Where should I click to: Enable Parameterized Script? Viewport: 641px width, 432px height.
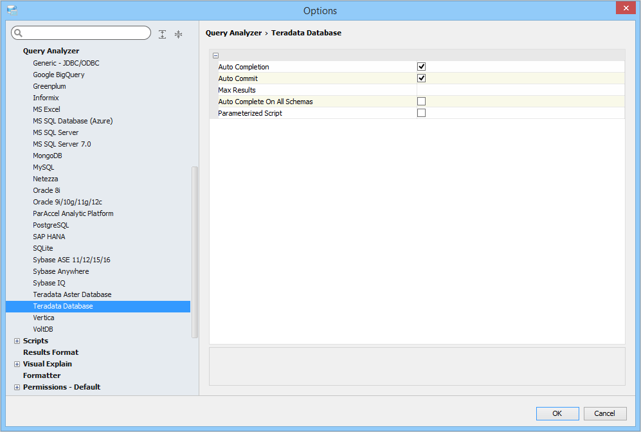point(421,113)
